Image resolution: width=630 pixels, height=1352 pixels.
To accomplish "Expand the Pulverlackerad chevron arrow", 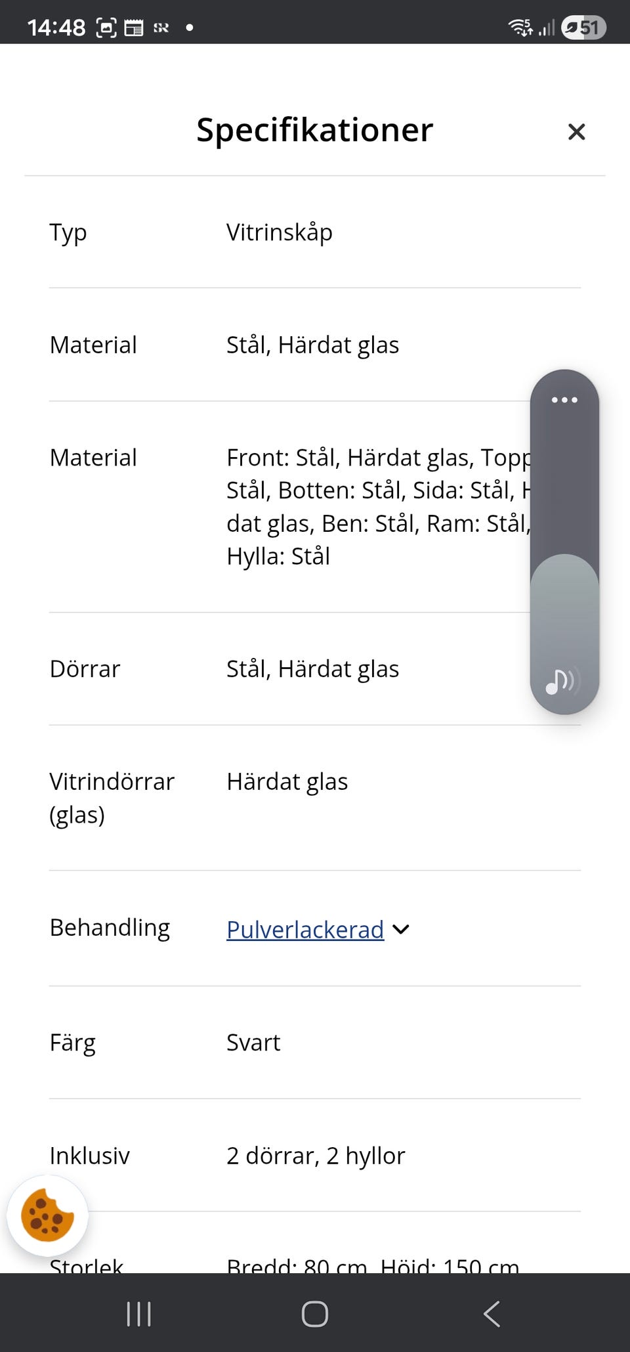I will [x=401, y=929].
